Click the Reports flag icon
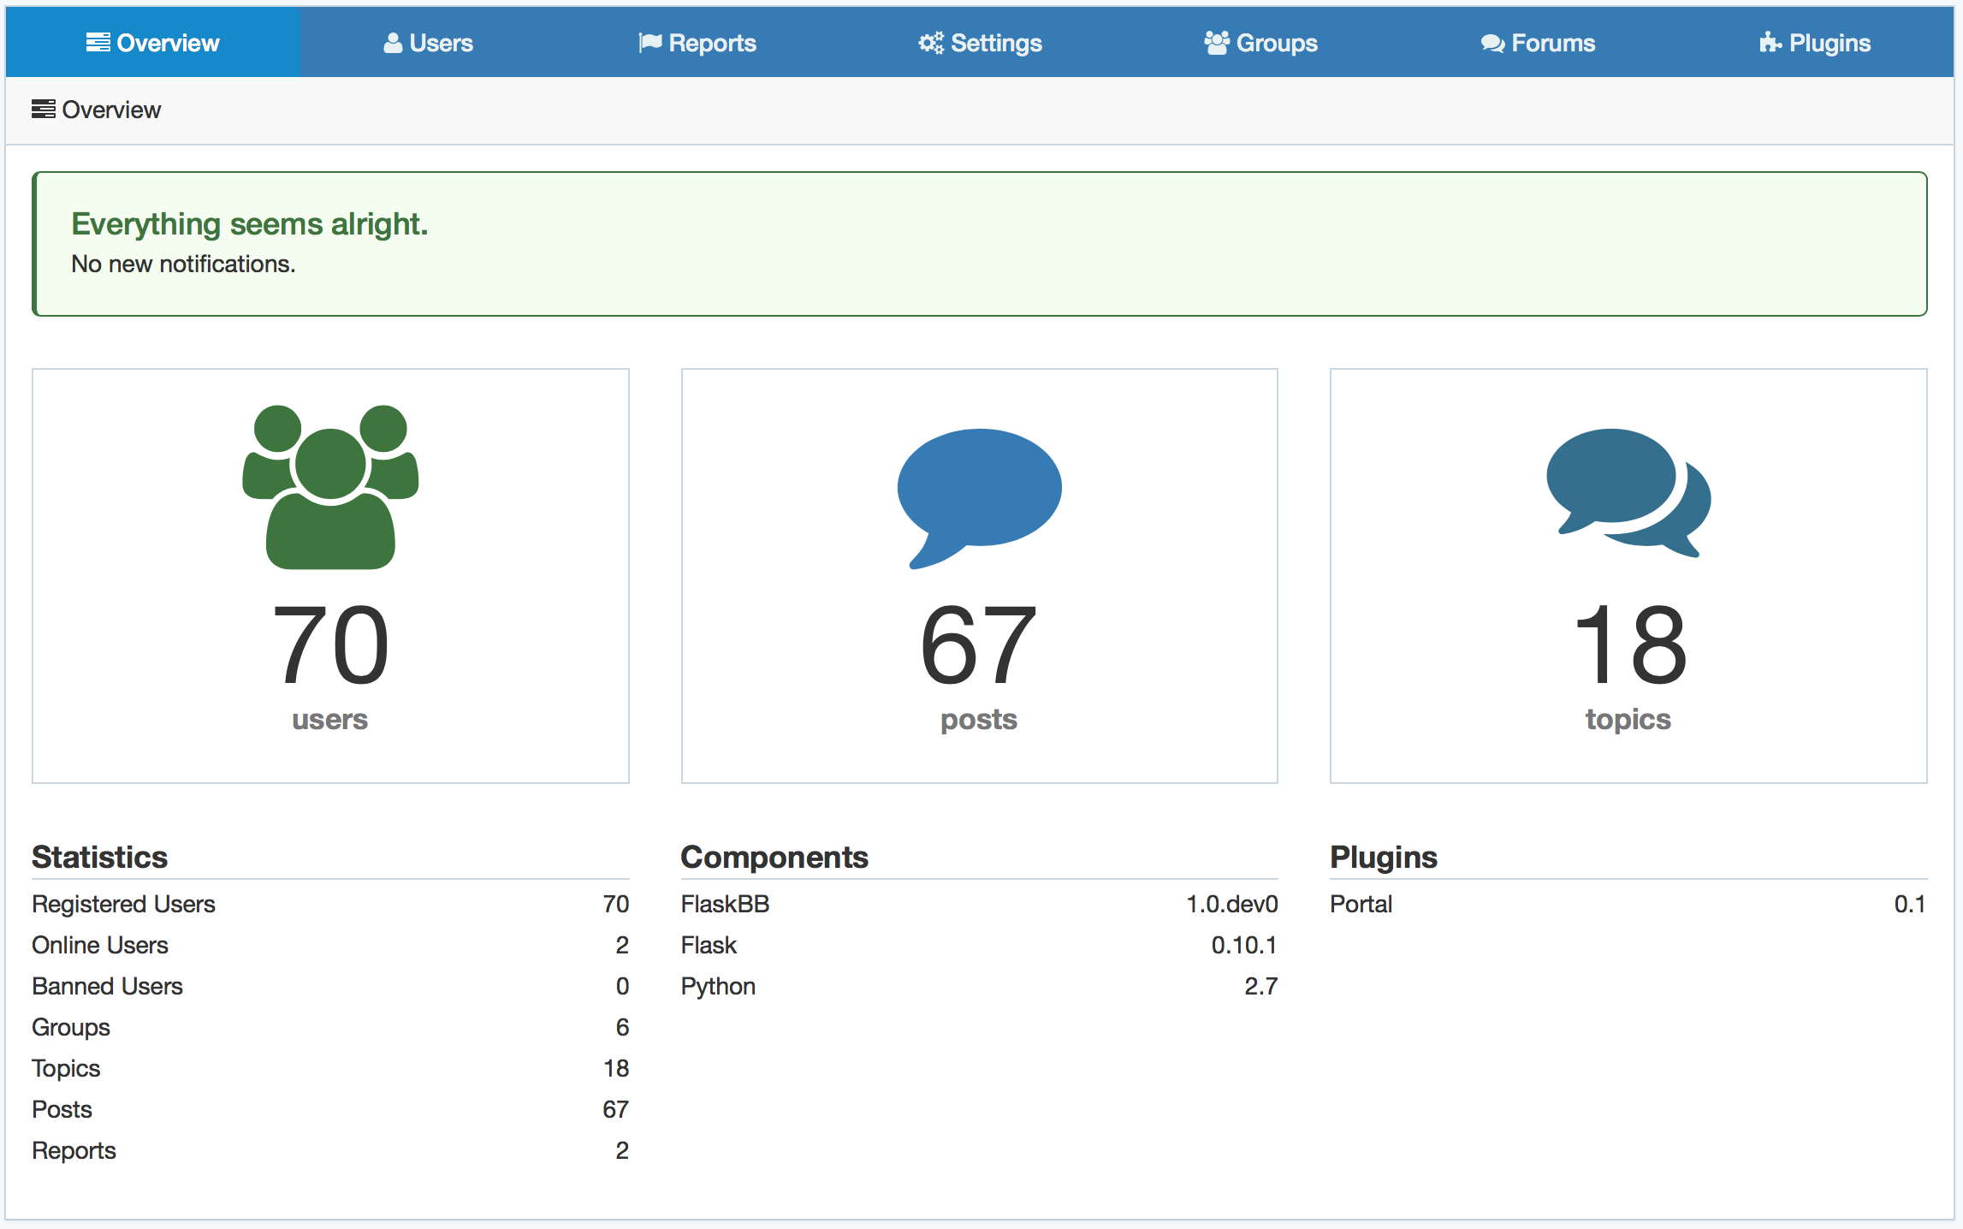Image resolution: width=1963 pixels, height=1229 pixels. (650, 43)
